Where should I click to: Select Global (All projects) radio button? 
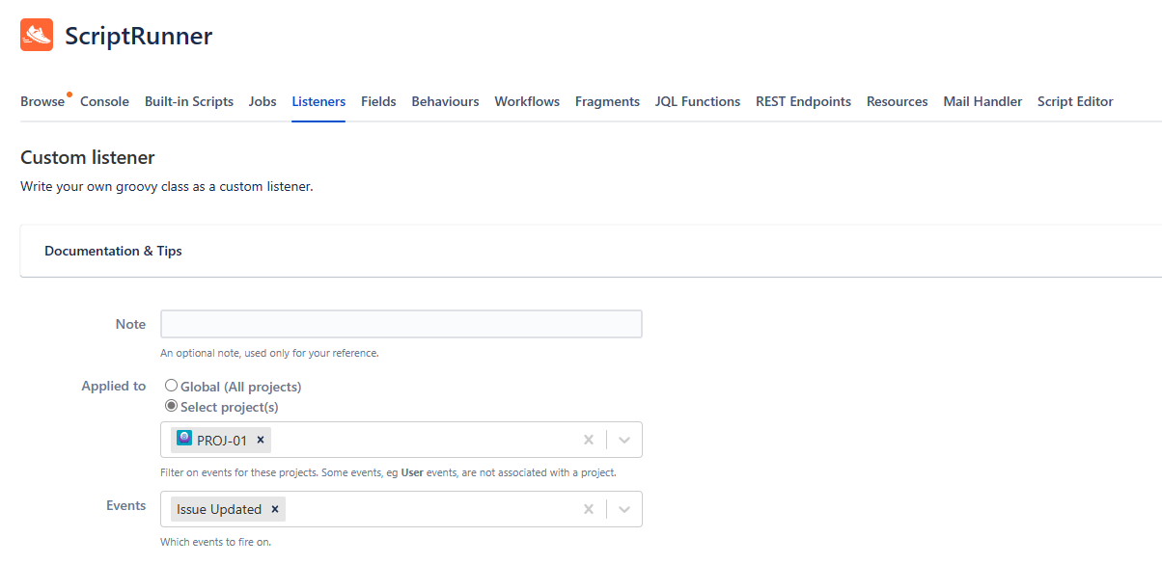point(171,386)
